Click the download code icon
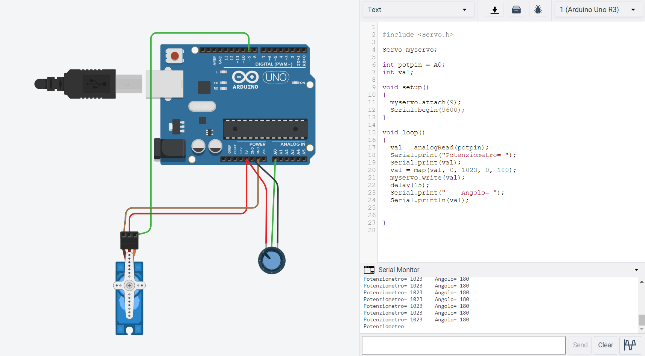 coord(494,10)
